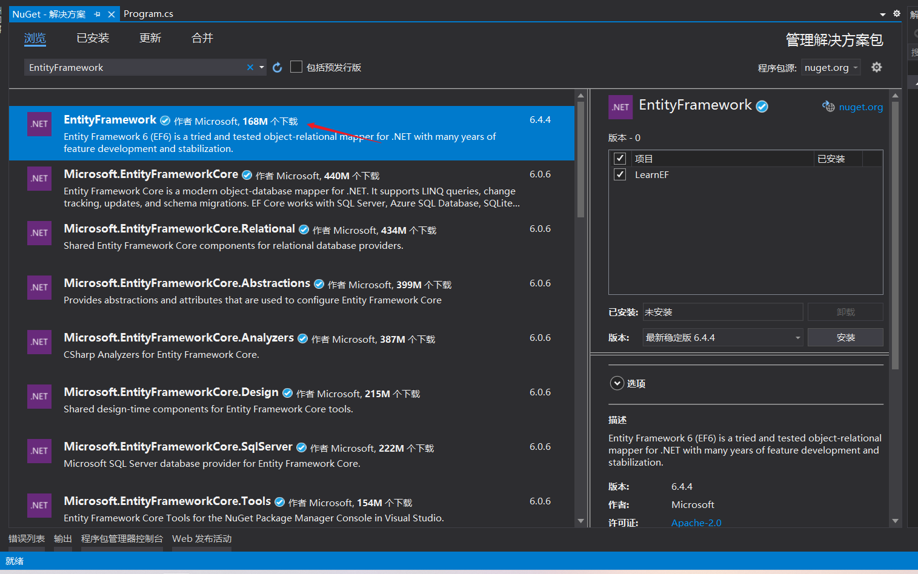
Task: Click the refresh search results icon
Action: (278, 67)
